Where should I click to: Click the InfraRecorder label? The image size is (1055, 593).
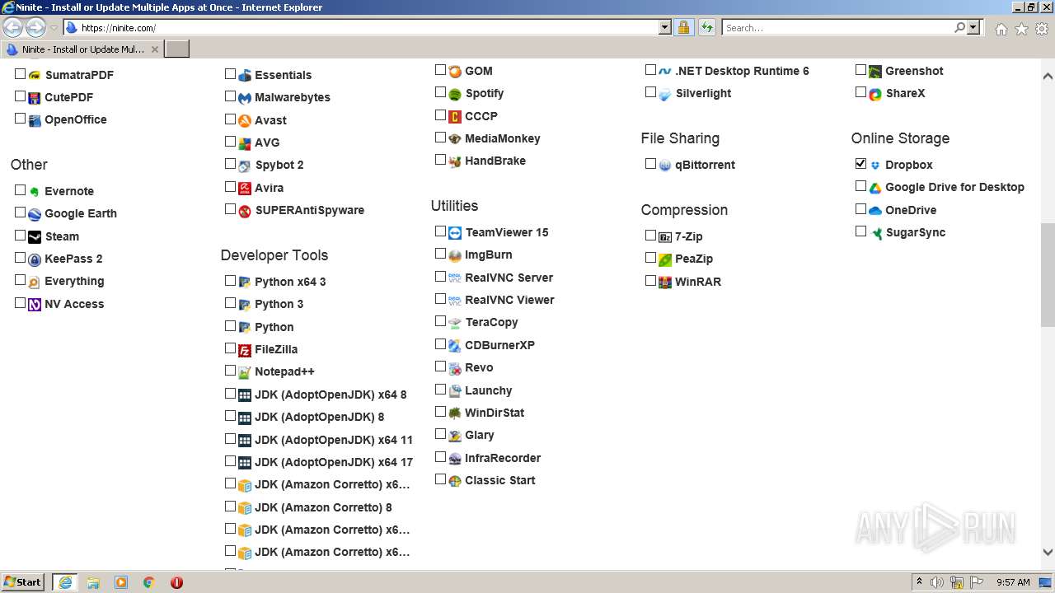click(x=503, y=458)
